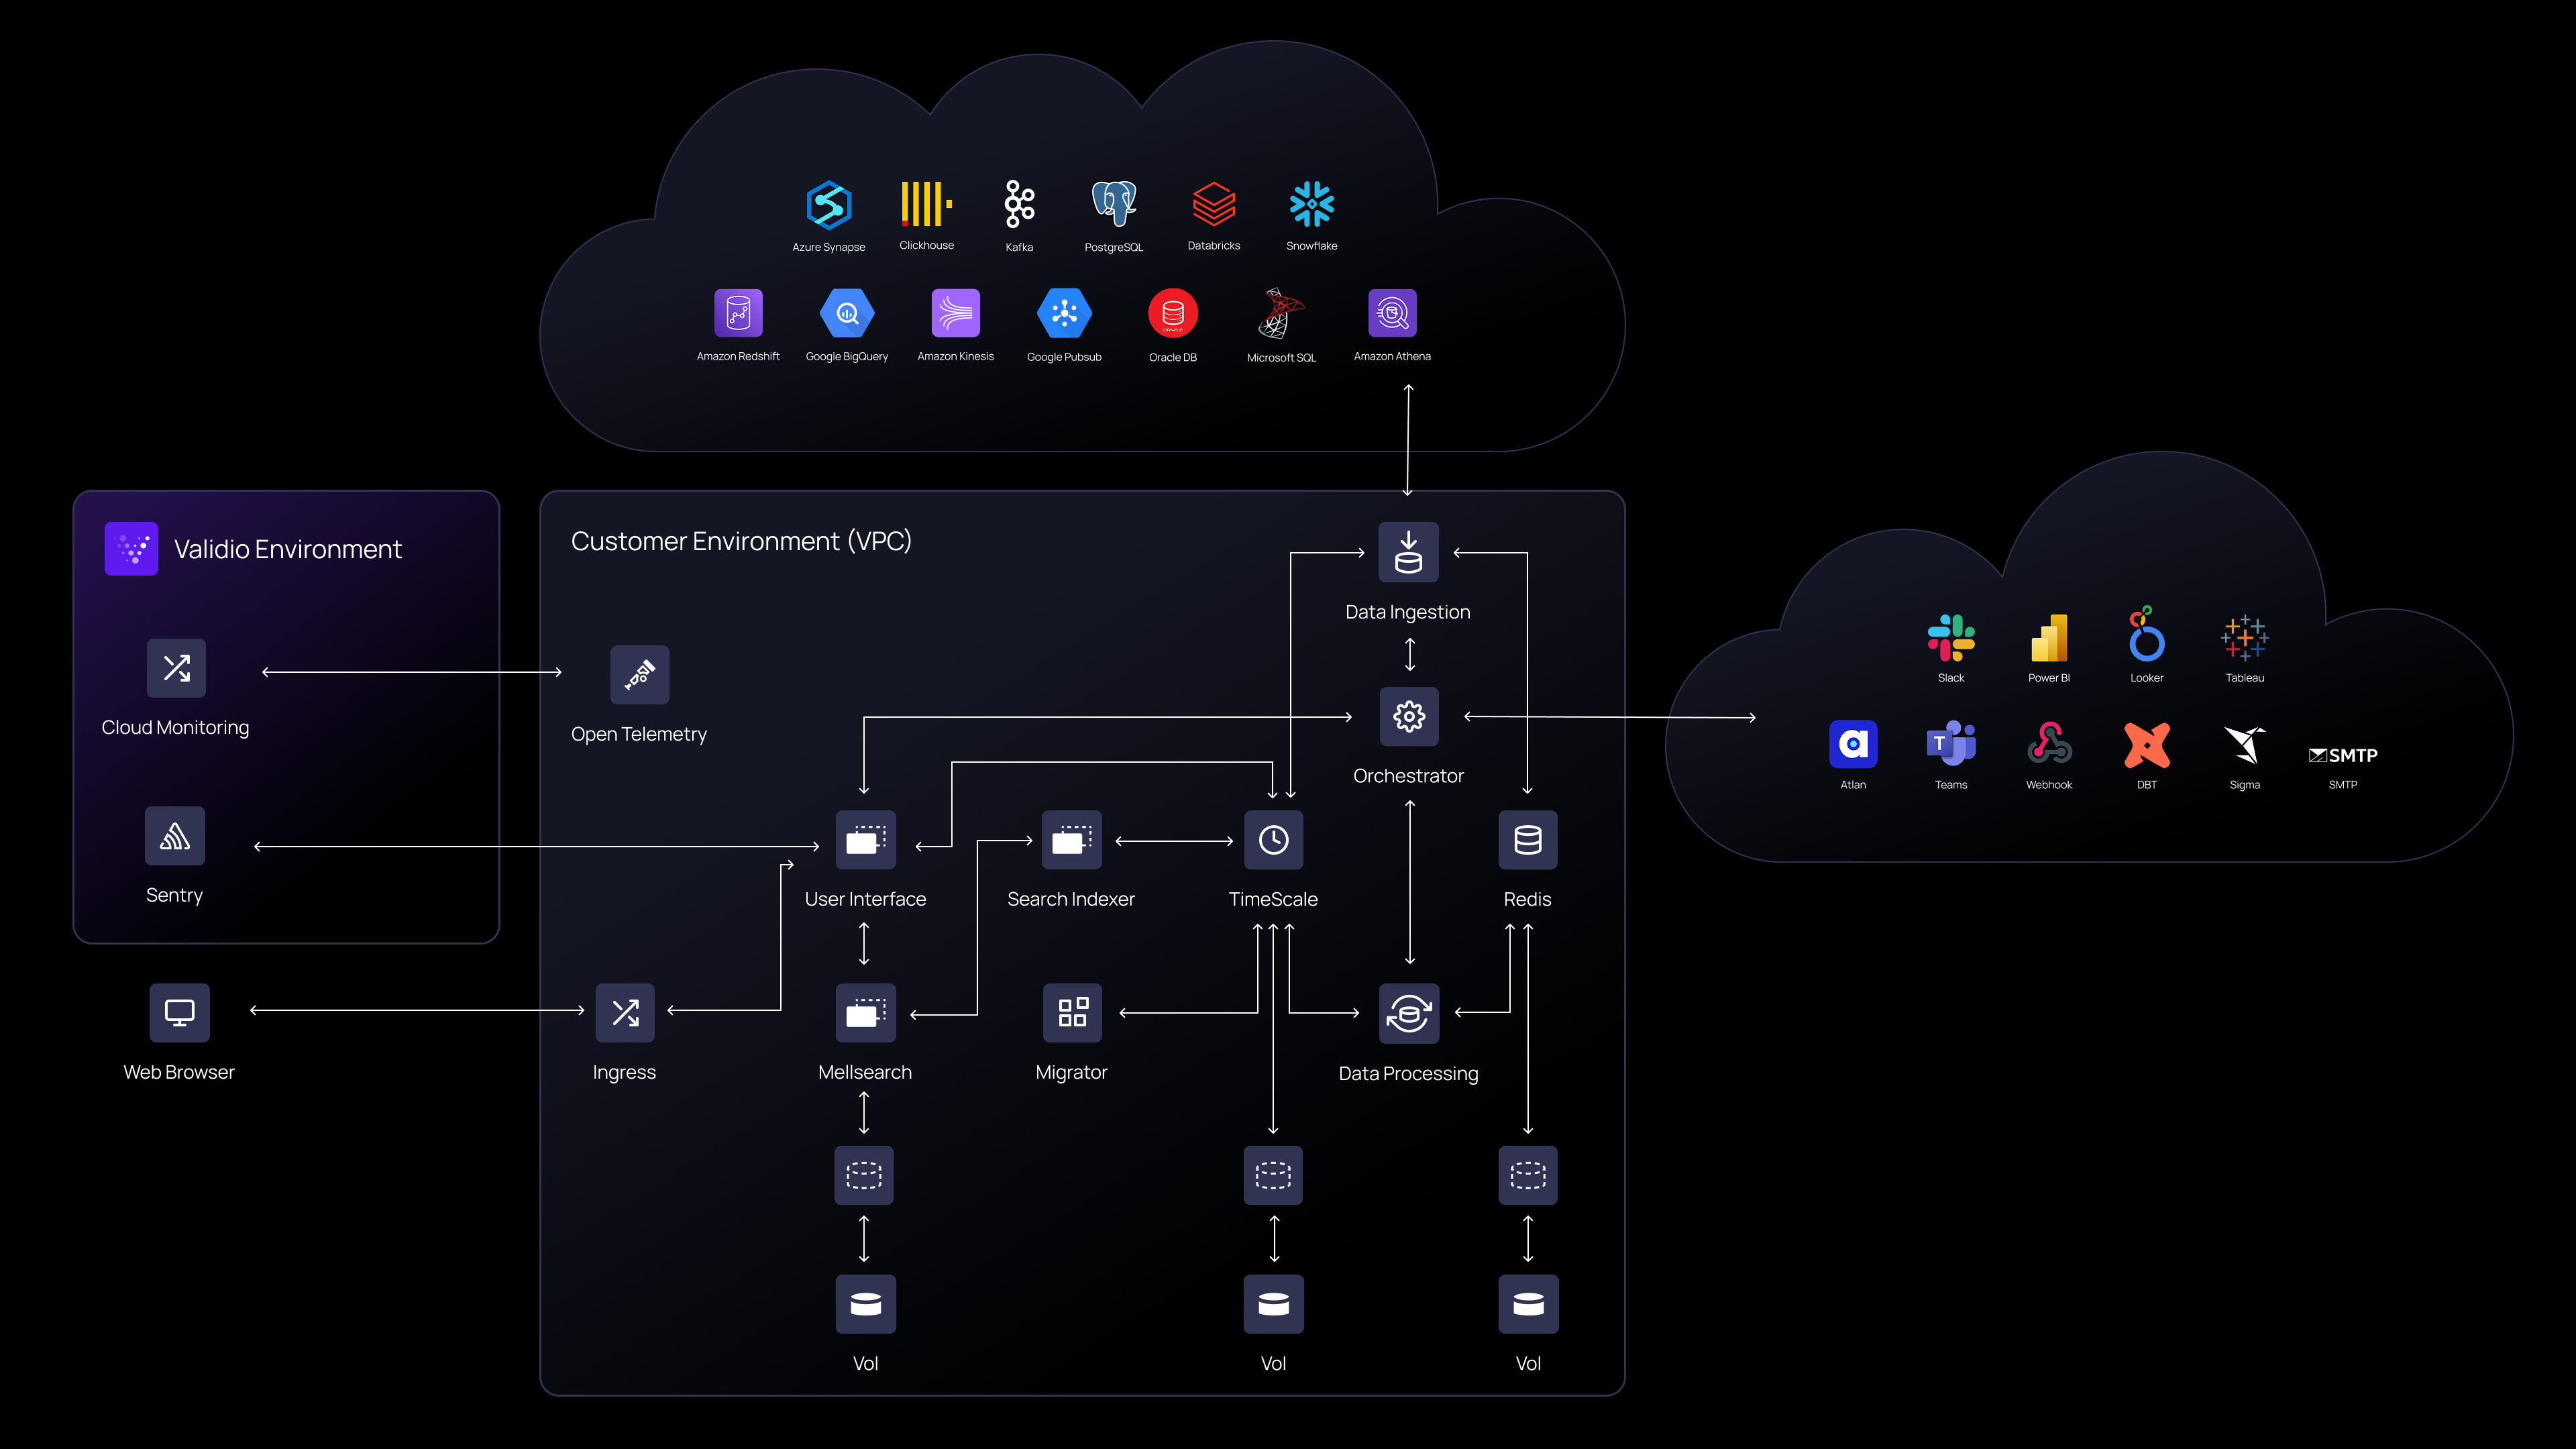Select the Web Browser monitor icon
The height and width of the screenshot is (1449, 2576).
179,1012
